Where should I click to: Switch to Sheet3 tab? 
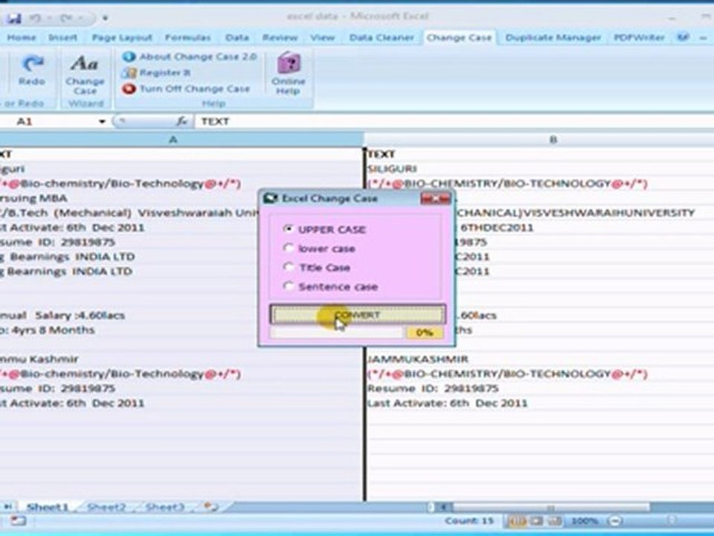click(164, 507)
